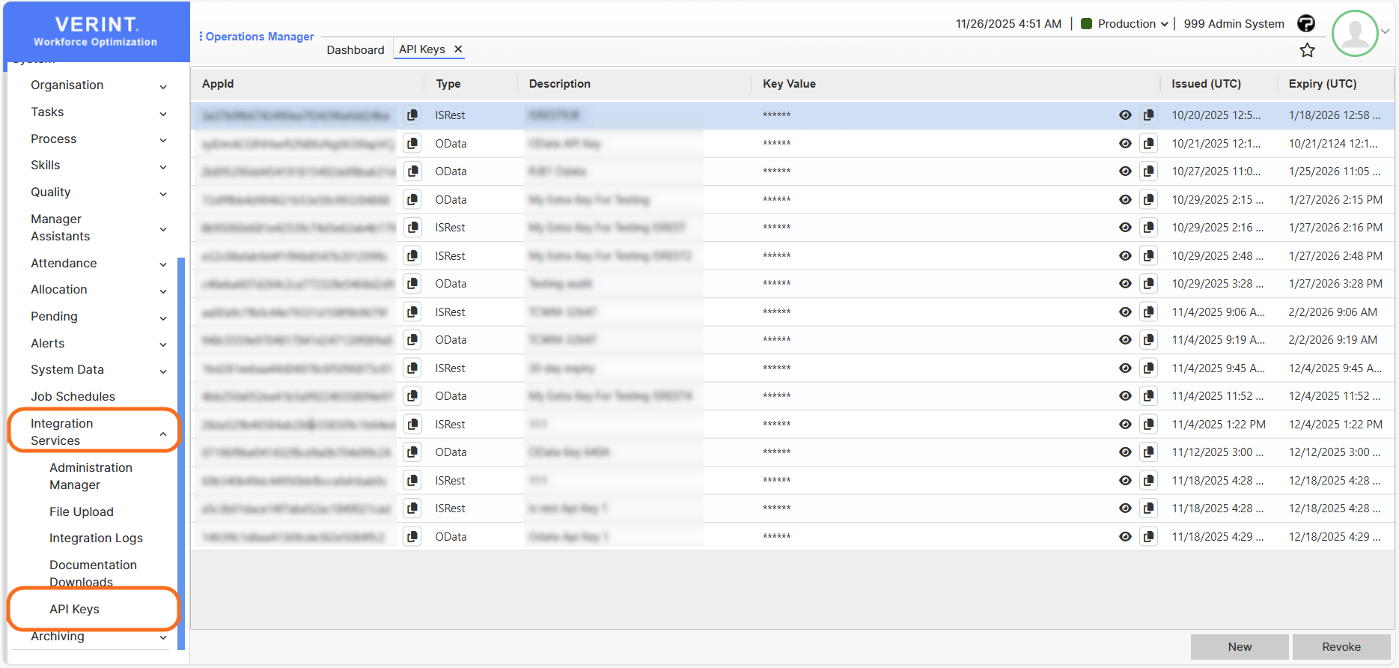The image size is (1399, 668).
Task: Click the New button
Action: 1239,647
